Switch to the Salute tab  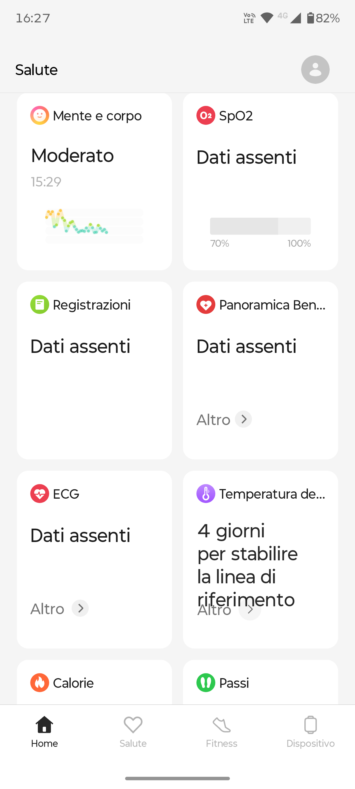[x=133, y=731]
